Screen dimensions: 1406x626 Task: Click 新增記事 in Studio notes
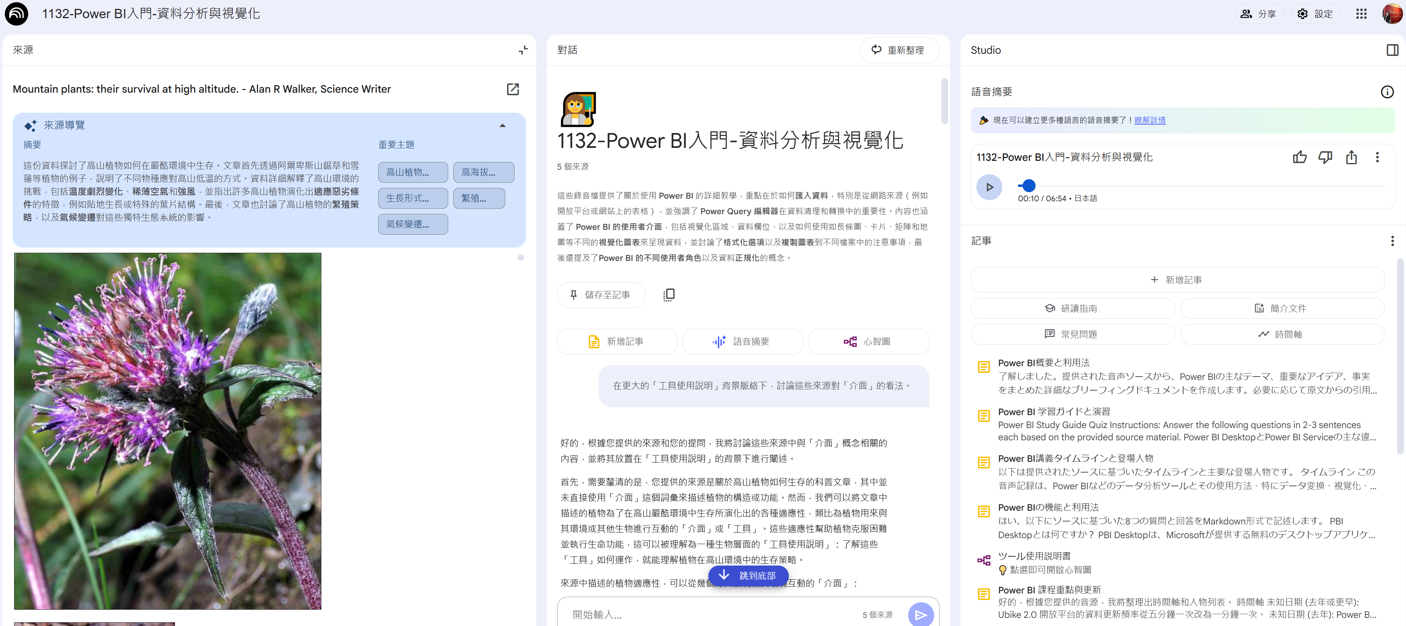point(1177,279)
